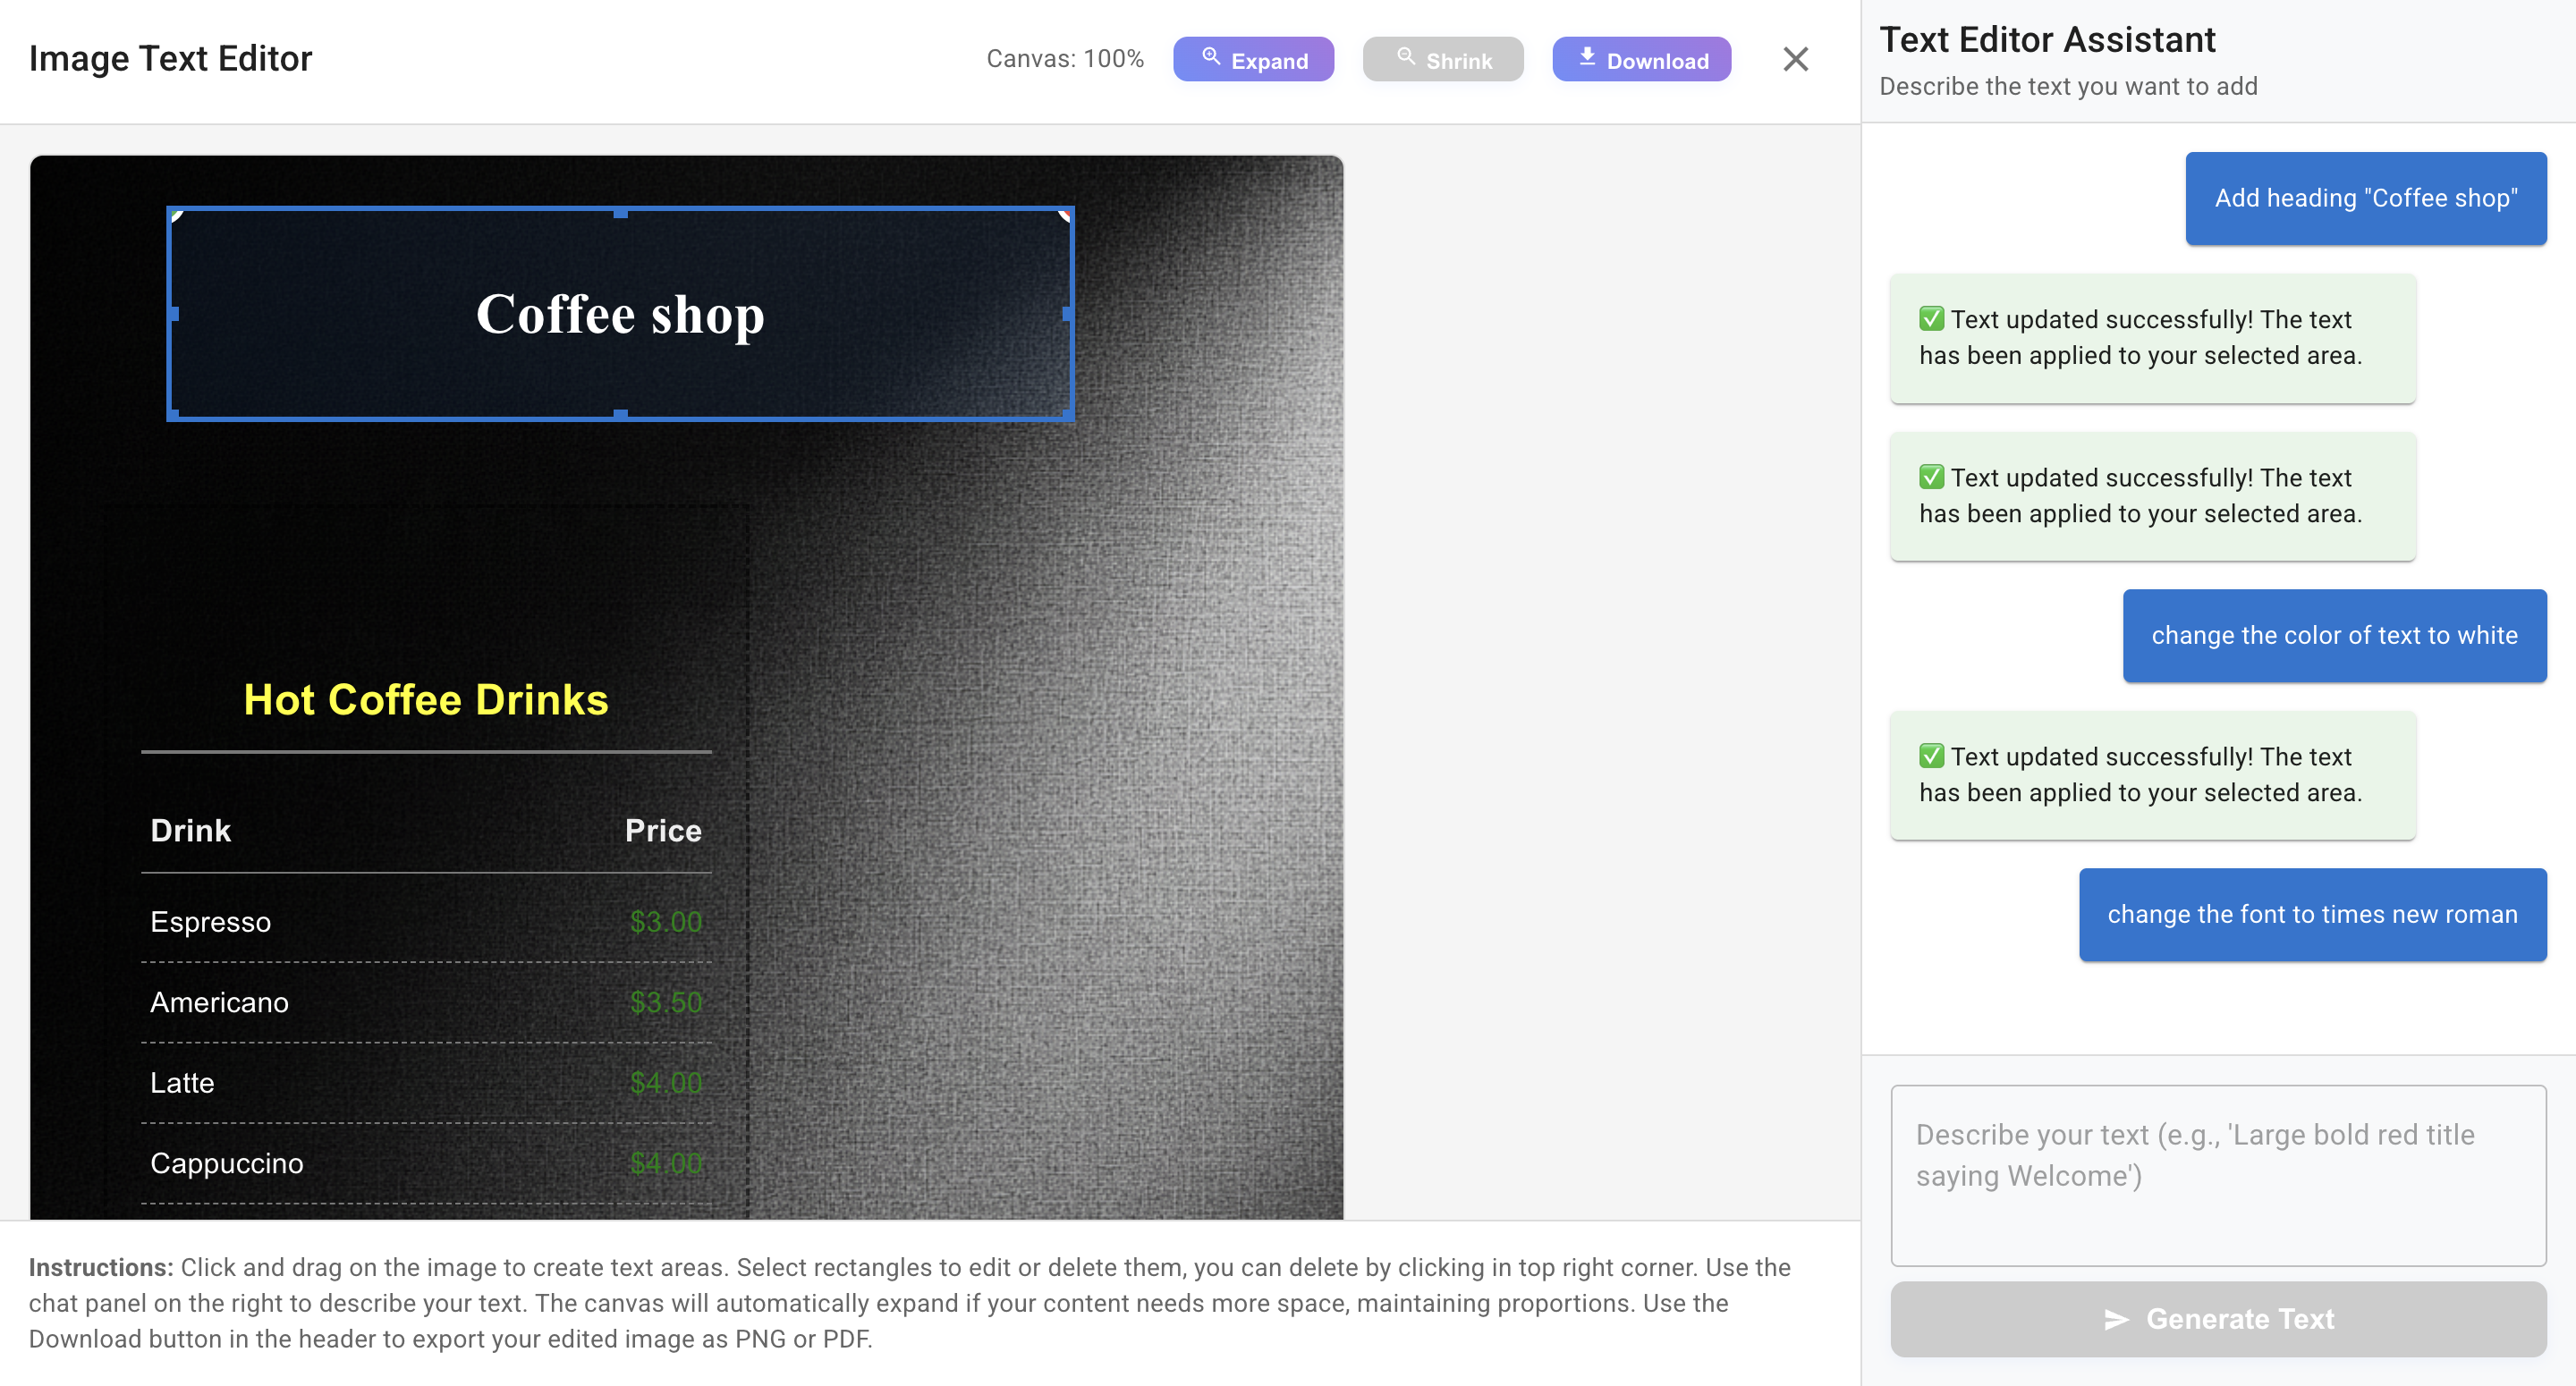
Task: Click the success reply following the color-change request
Action: point(2152,775)
